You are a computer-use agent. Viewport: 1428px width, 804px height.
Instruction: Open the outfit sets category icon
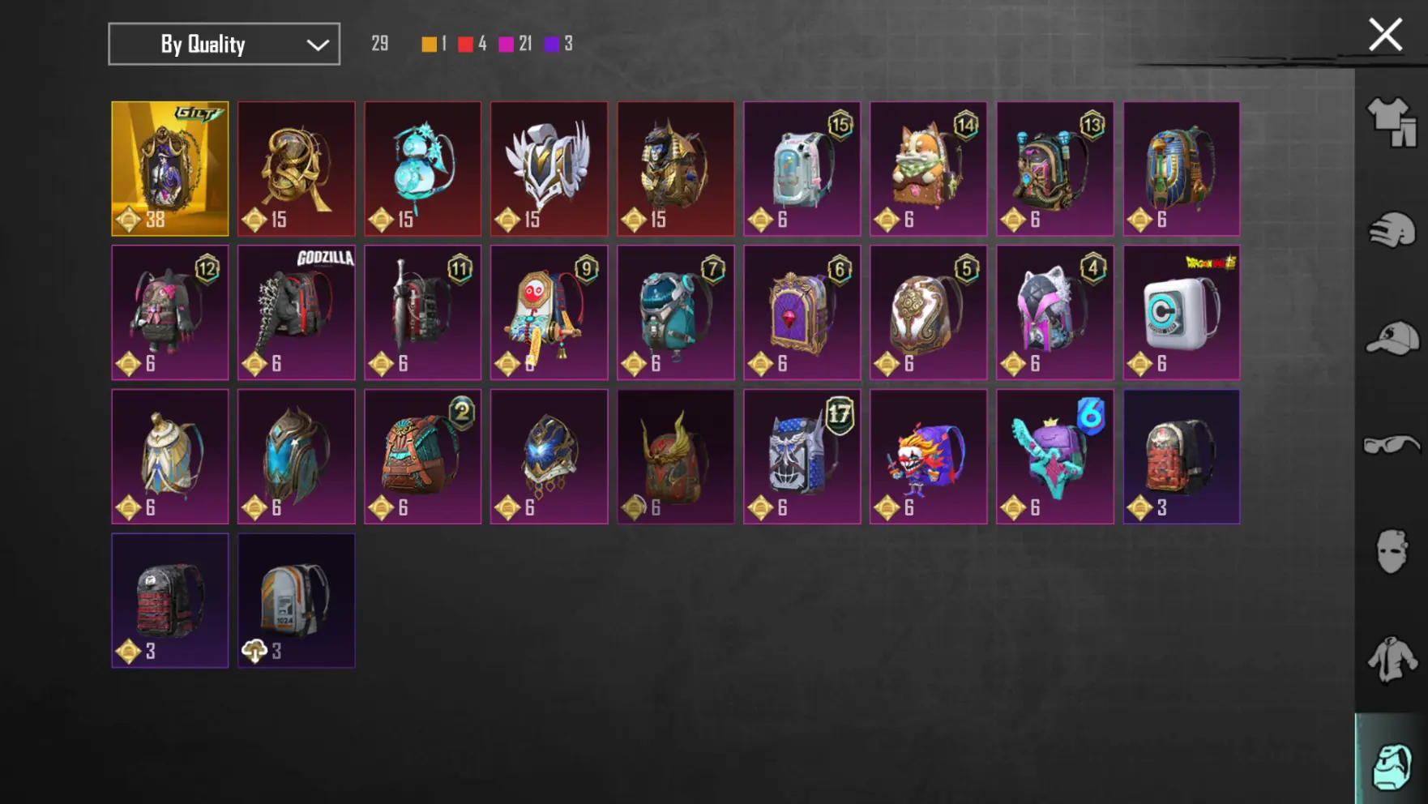(1392, 122)
